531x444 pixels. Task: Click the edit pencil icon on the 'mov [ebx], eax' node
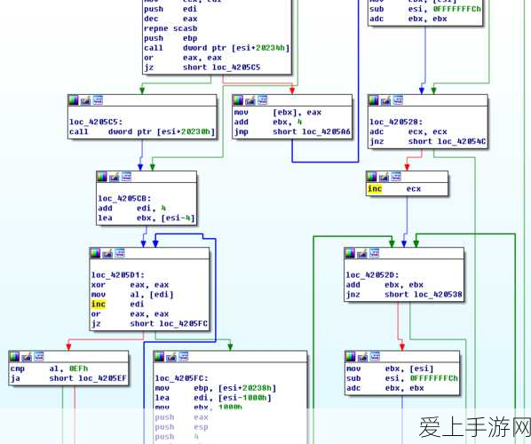coord(250,100)
